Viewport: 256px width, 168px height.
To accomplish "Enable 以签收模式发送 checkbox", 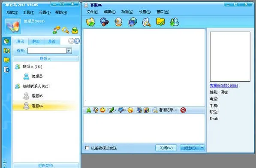I will [x=87, y=148].
